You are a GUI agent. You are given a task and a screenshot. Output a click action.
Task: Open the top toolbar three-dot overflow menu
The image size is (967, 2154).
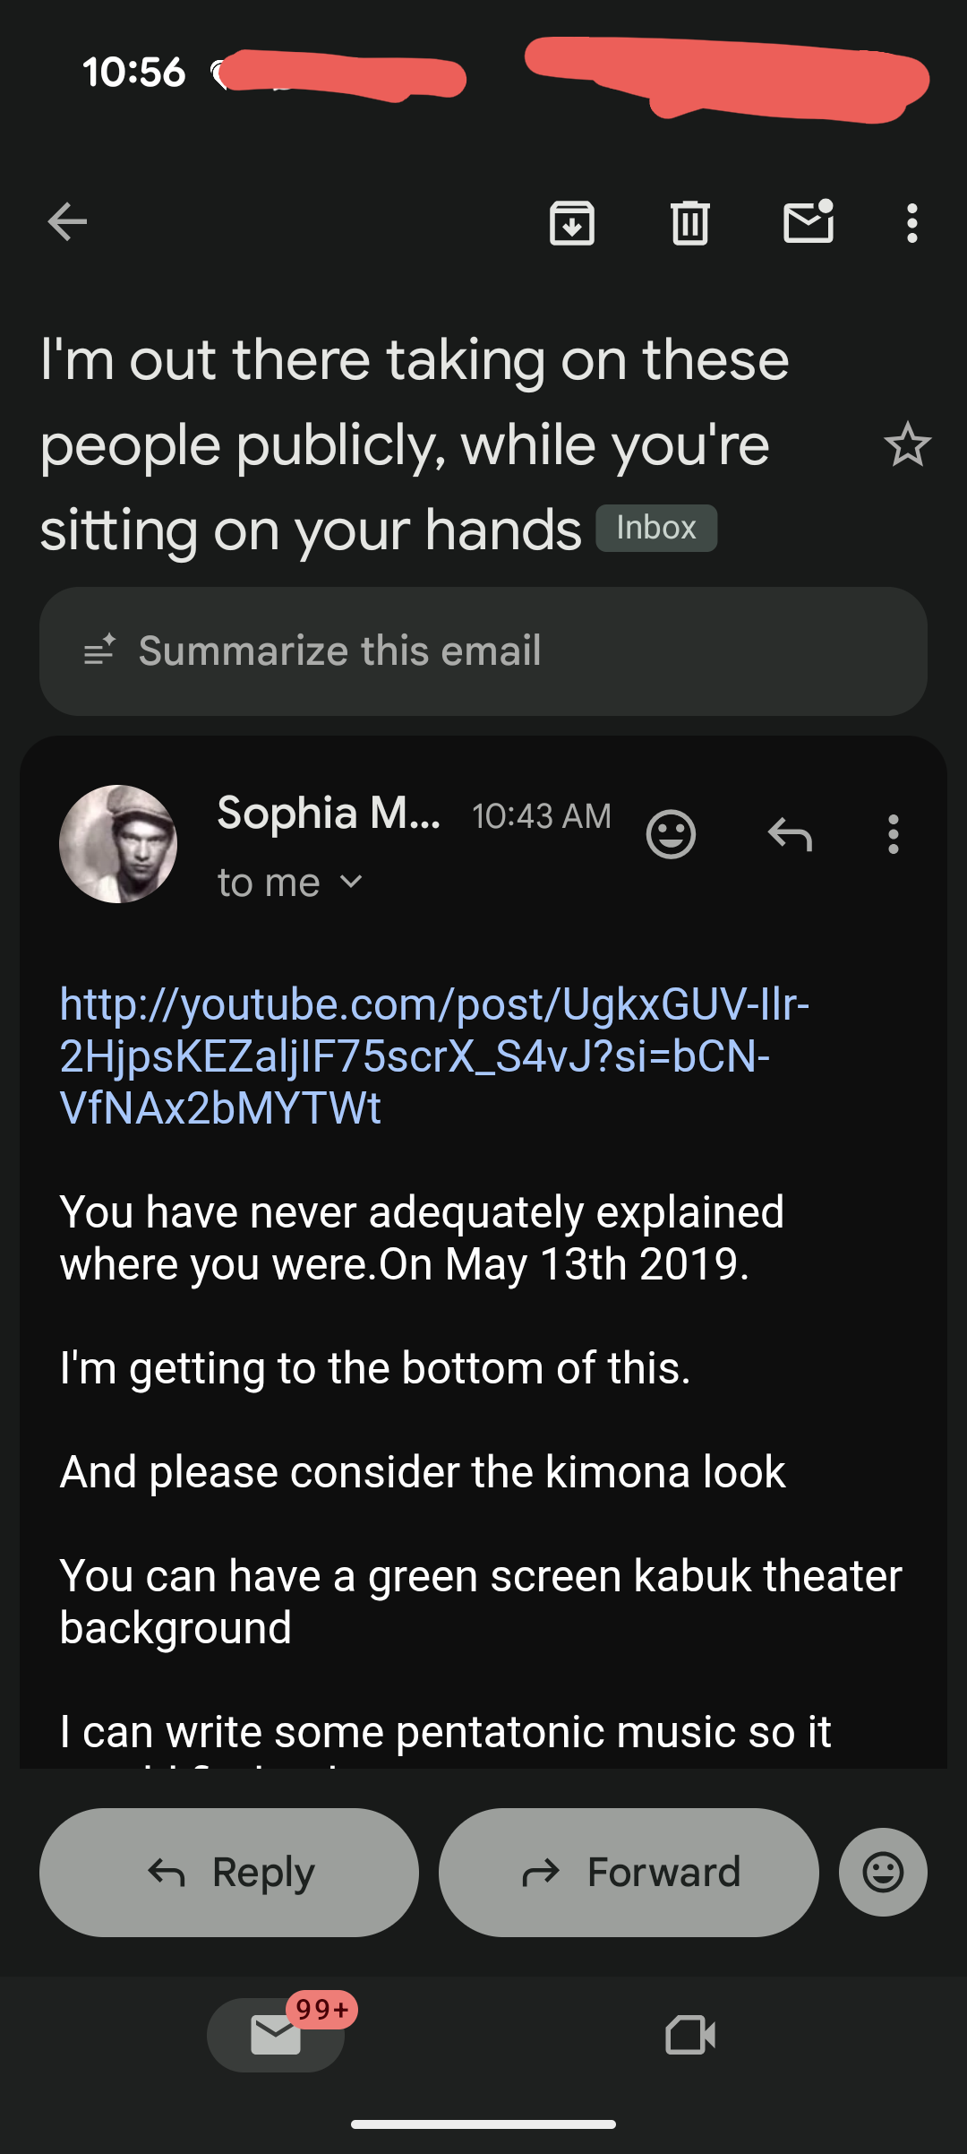point(911,223)
